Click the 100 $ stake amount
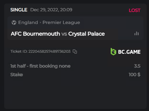This screenshot has height=111, width=149. click(134, 75)
